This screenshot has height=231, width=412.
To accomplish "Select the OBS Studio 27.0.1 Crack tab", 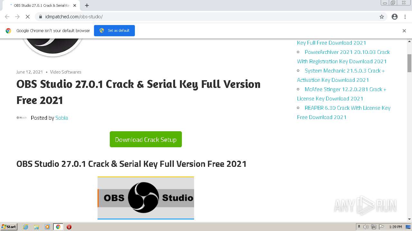I will coord(41,5).
